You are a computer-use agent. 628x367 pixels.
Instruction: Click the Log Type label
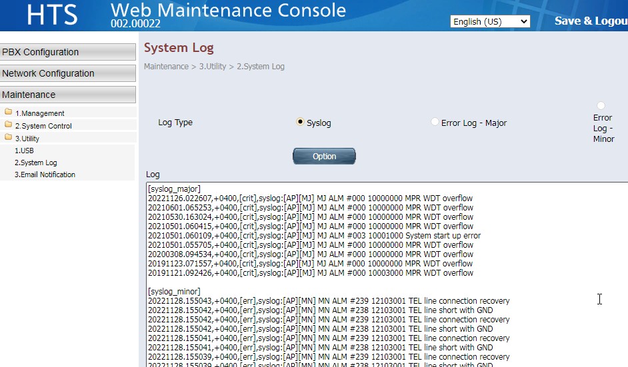(x=175, y=123)
